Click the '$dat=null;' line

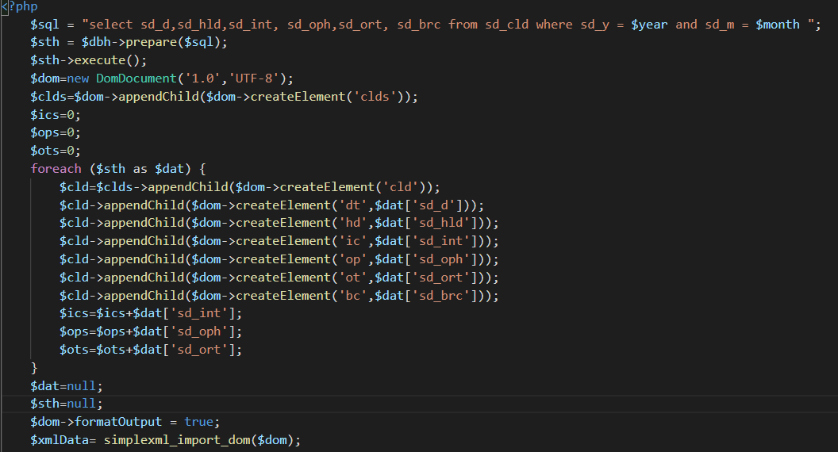coord(67,385)
